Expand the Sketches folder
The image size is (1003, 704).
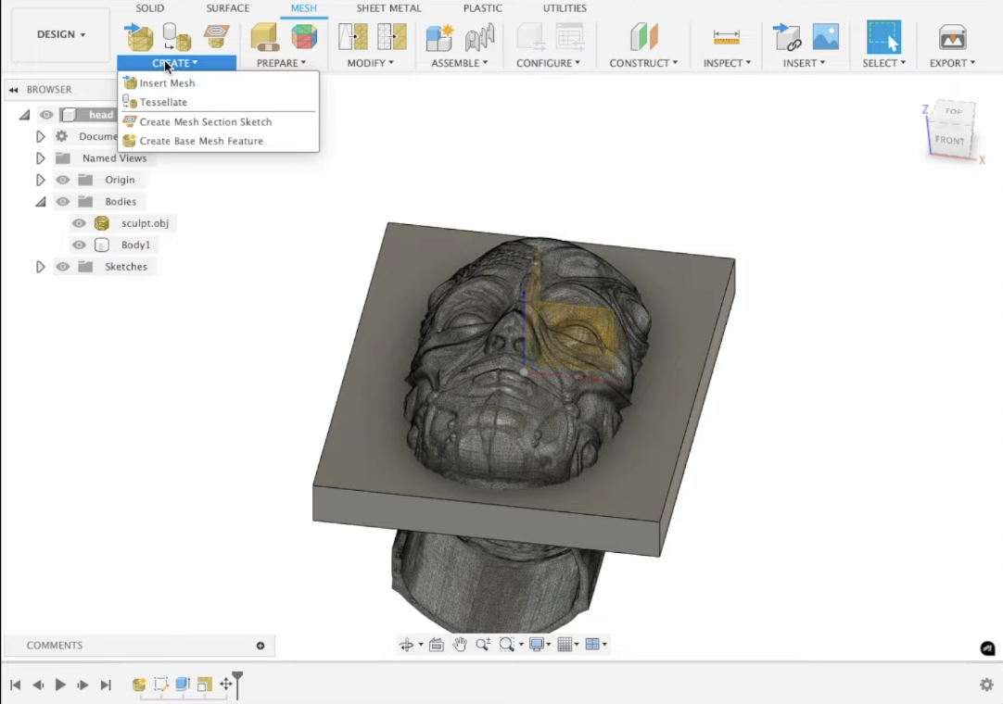tap(40, 267)
